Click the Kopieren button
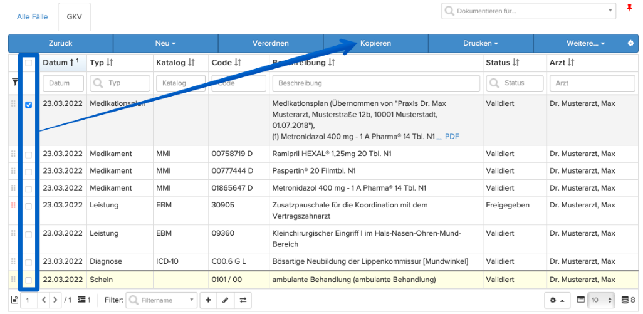 (x=375, y=43)
